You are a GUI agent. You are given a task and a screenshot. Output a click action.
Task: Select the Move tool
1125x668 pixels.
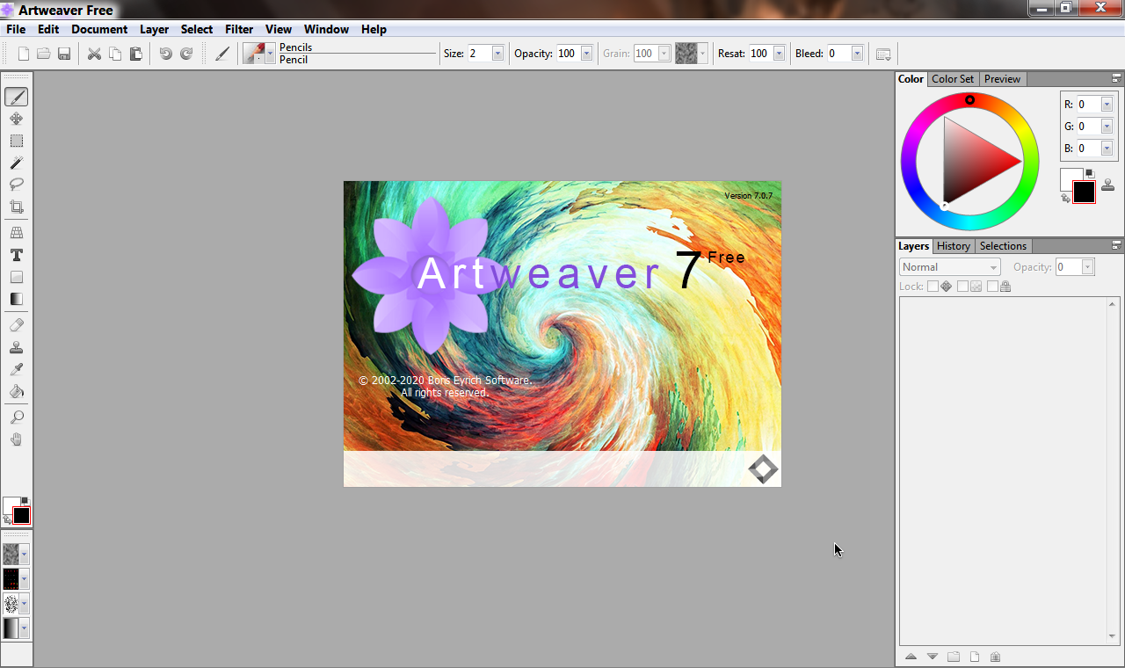tap(16, 119)
